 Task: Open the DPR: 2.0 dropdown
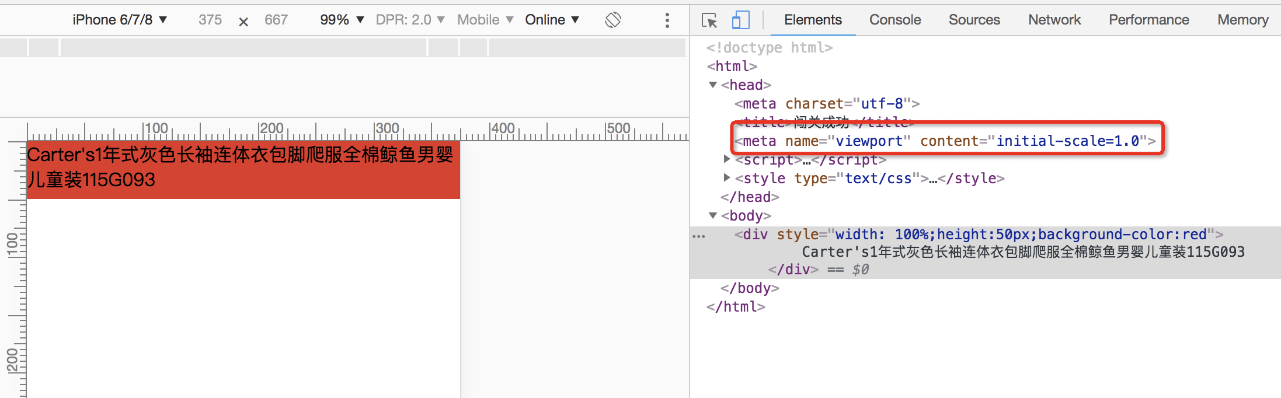point(410,20)
